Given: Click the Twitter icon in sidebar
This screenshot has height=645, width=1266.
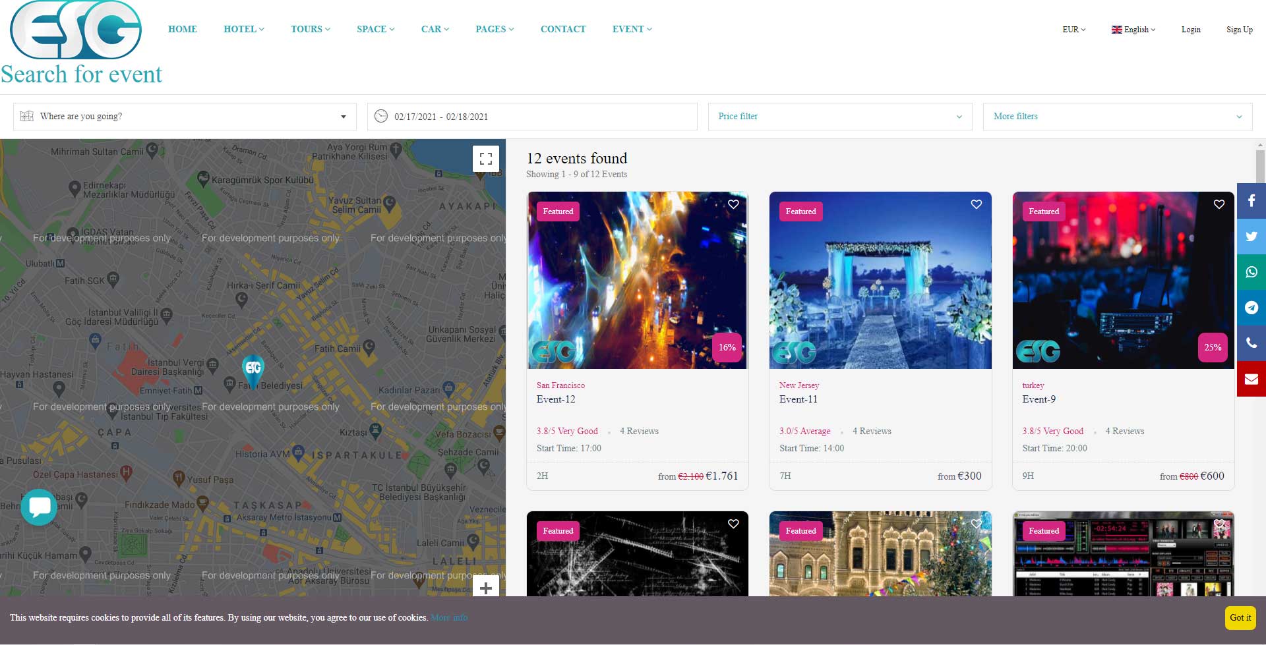Looking at the screenshot, I should pos(1251,237).
